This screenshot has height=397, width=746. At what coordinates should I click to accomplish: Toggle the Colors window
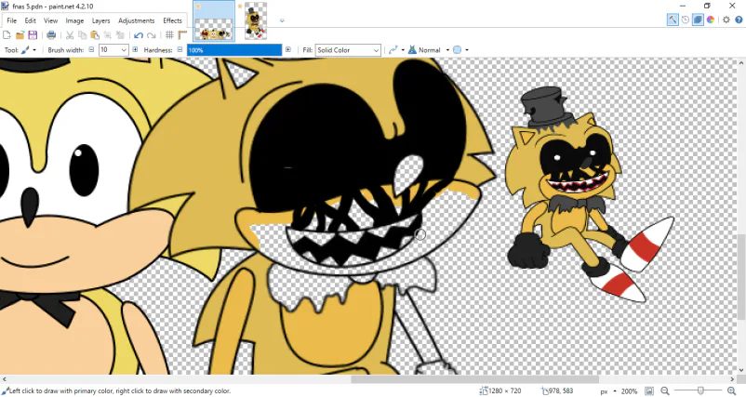[x=711, y=20]
